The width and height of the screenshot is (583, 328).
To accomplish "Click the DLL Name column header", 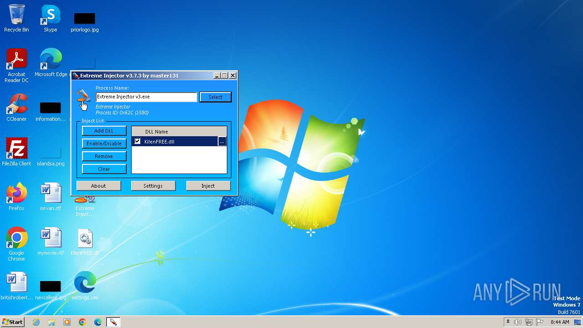I will pos(179,132).
